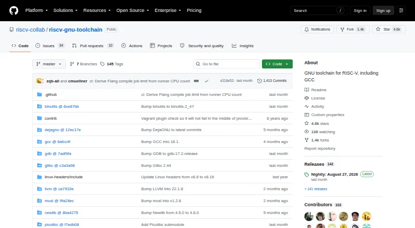This screenshot has width=415, height=228.
Task: Switch to Security and quality tab
Action: pyautogui.click(x=202, y=46)
